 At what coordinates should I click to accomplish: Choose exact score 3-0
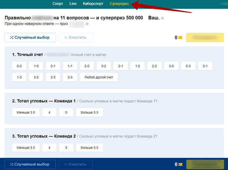[171, 66]
